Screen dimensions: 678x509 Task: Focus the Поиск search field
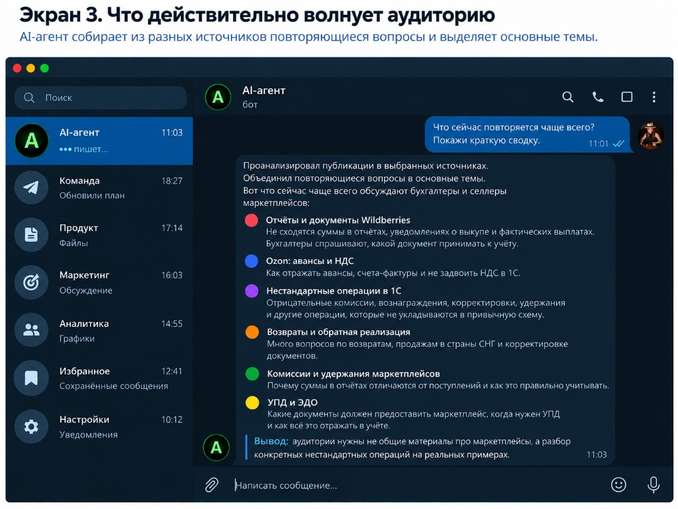[101, 97]
